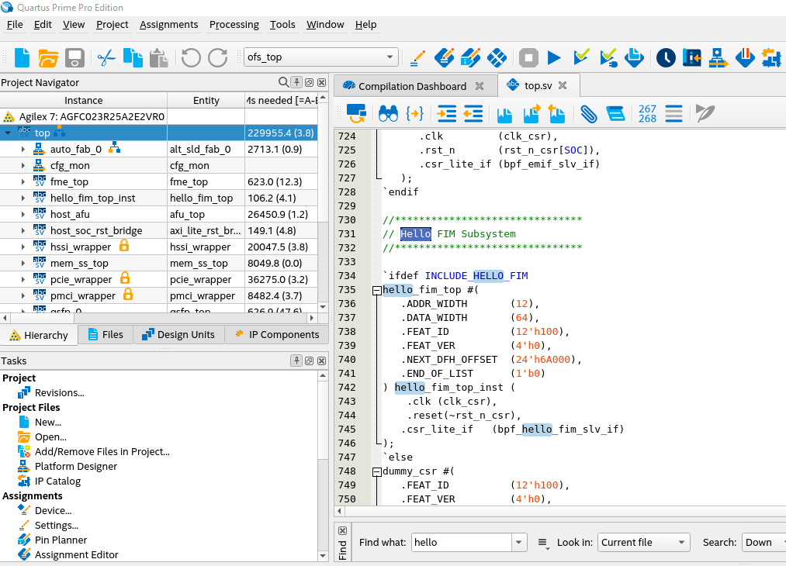Image resolution: width=786 pixels, height=566 pixels.
Task: Click the binoculars Find icon in editor toolbar
Action: pos(388,114)
